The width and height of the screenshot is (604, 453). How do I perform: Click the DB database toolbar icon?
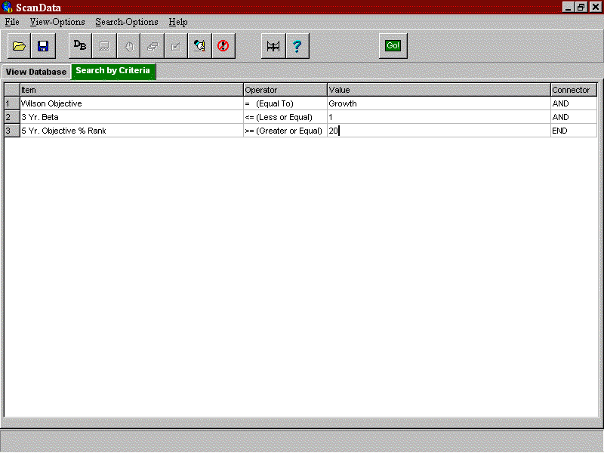(80, 46)
